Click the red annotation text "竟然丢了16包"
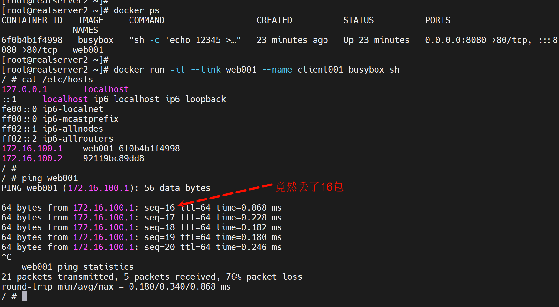 coord(309,187)
